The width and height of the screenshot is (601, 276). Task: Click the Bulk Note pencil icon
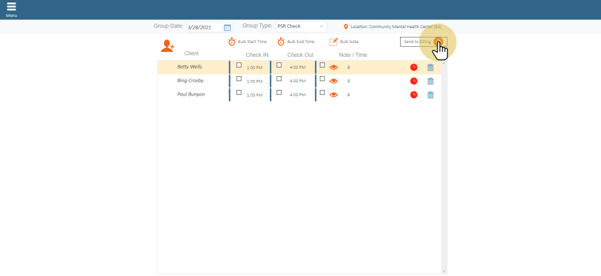(x=334, y=42)
